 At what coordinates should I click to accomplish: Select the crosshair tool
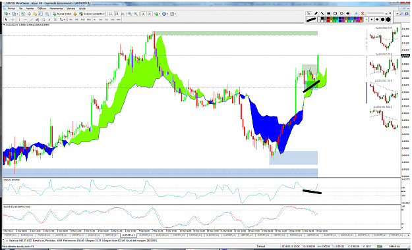(12, 20)
